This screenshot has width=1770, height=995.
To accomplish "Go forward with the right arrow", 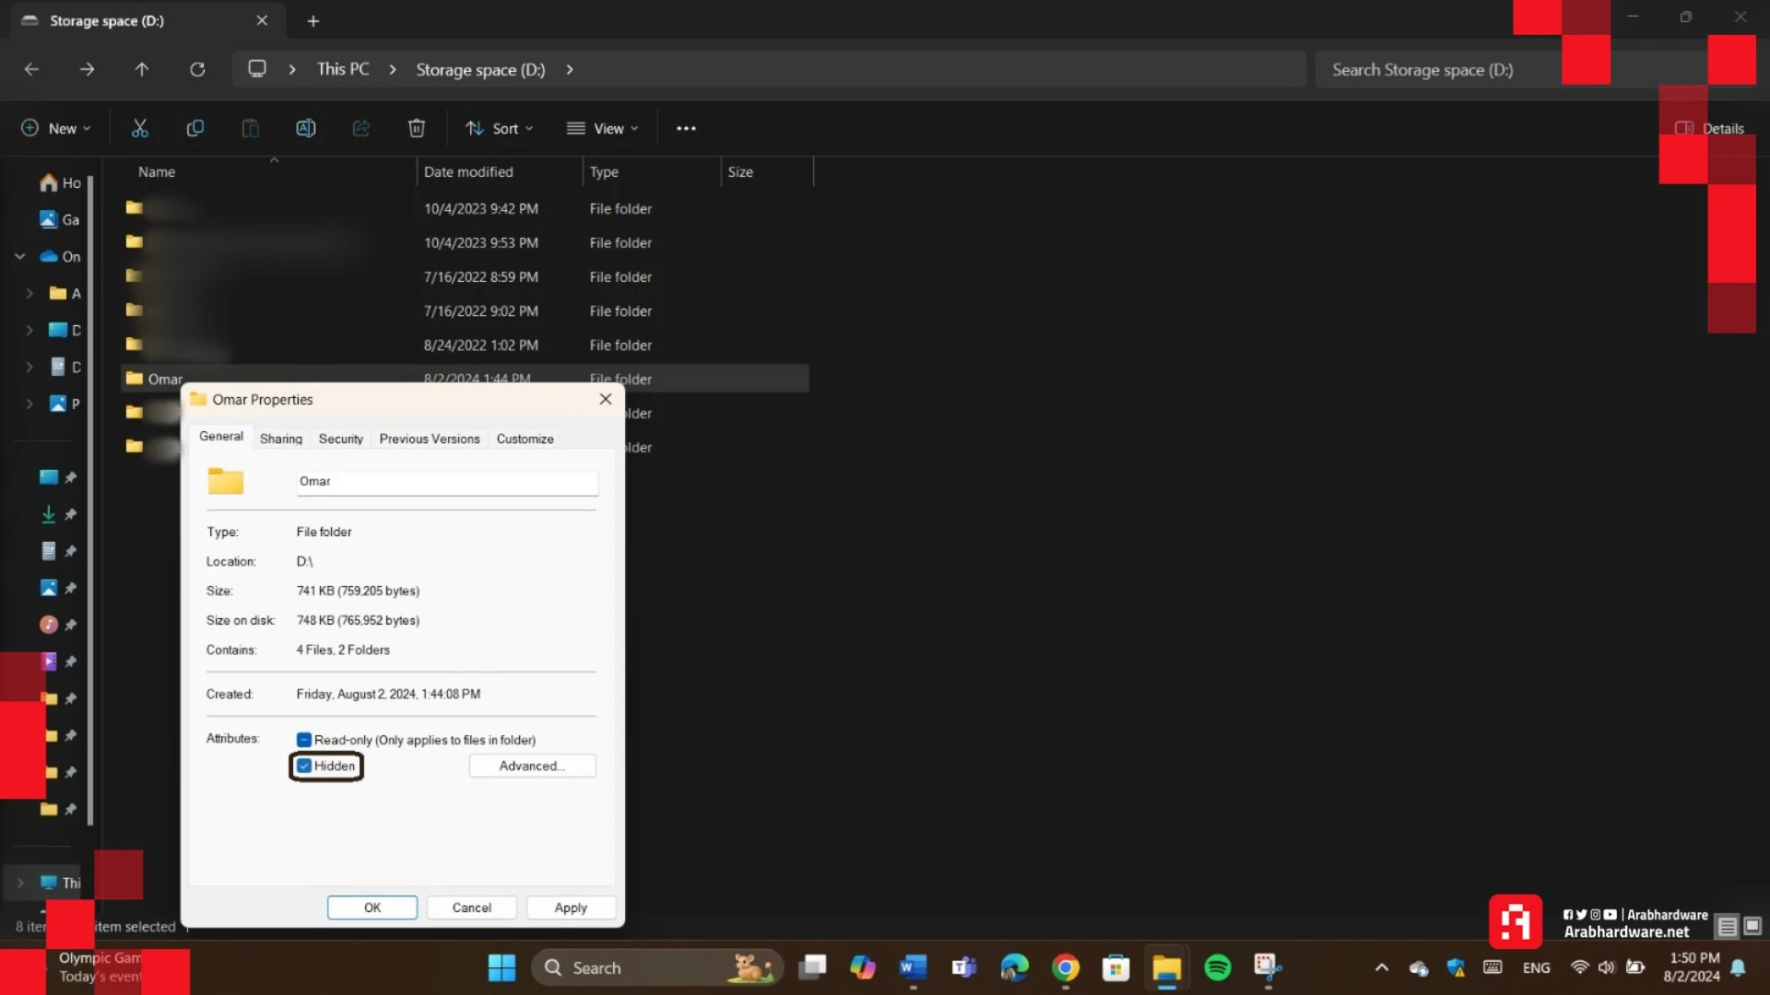I will (87, 69).
